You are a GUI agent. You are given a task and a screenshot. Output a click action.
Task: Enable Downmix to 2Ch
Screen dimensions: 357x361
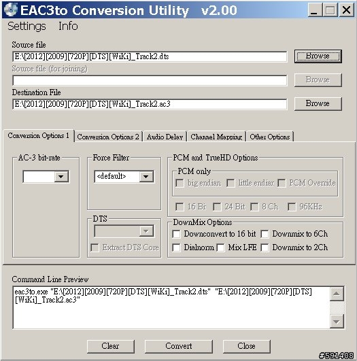coord(265,247)
